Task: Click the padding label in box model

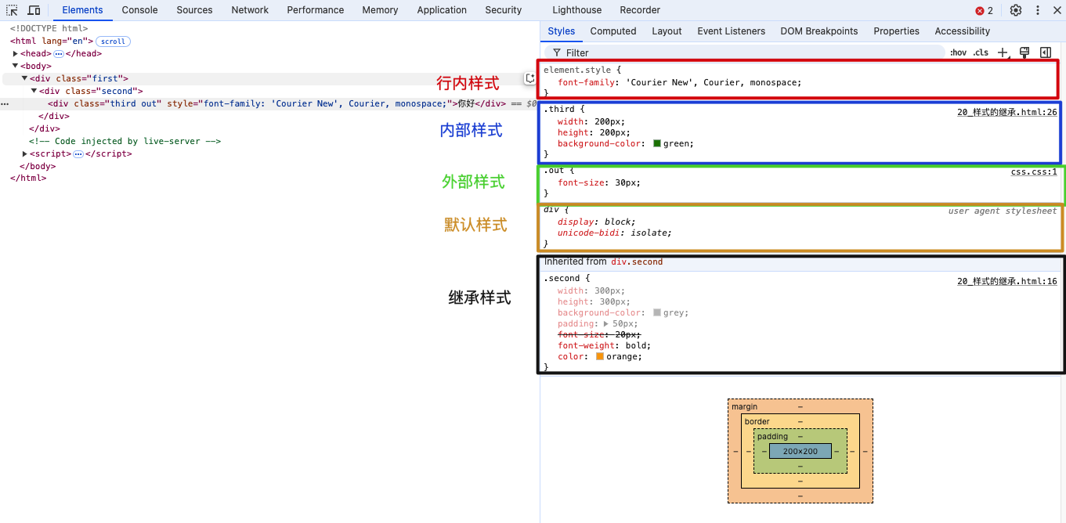Action: [772, 436]
